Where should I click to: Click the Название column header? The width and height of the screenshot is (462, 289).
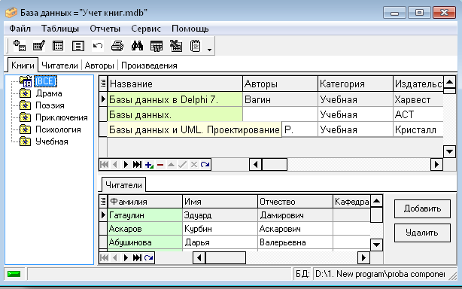pos(175,84)
